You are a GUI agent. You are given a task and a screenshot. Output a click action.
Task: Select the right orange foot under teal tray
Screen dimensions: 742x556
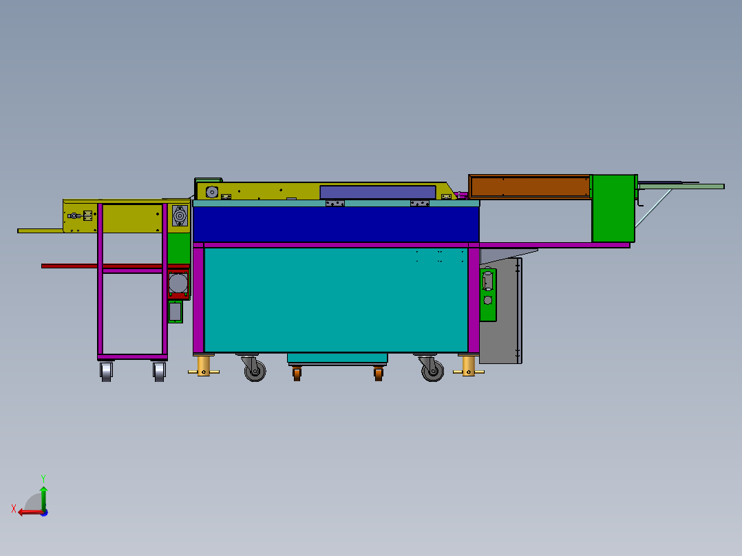[378, 374]
